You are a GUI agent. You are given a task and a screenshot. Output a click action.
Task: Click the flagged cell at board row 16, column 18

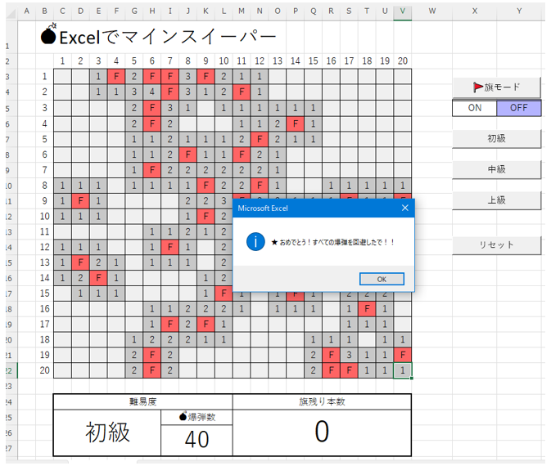tap(367, 309)
